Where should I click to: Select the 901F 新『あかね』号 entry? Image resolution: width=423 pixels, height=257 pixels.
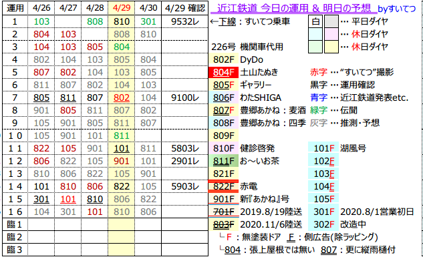click(249, 199)
